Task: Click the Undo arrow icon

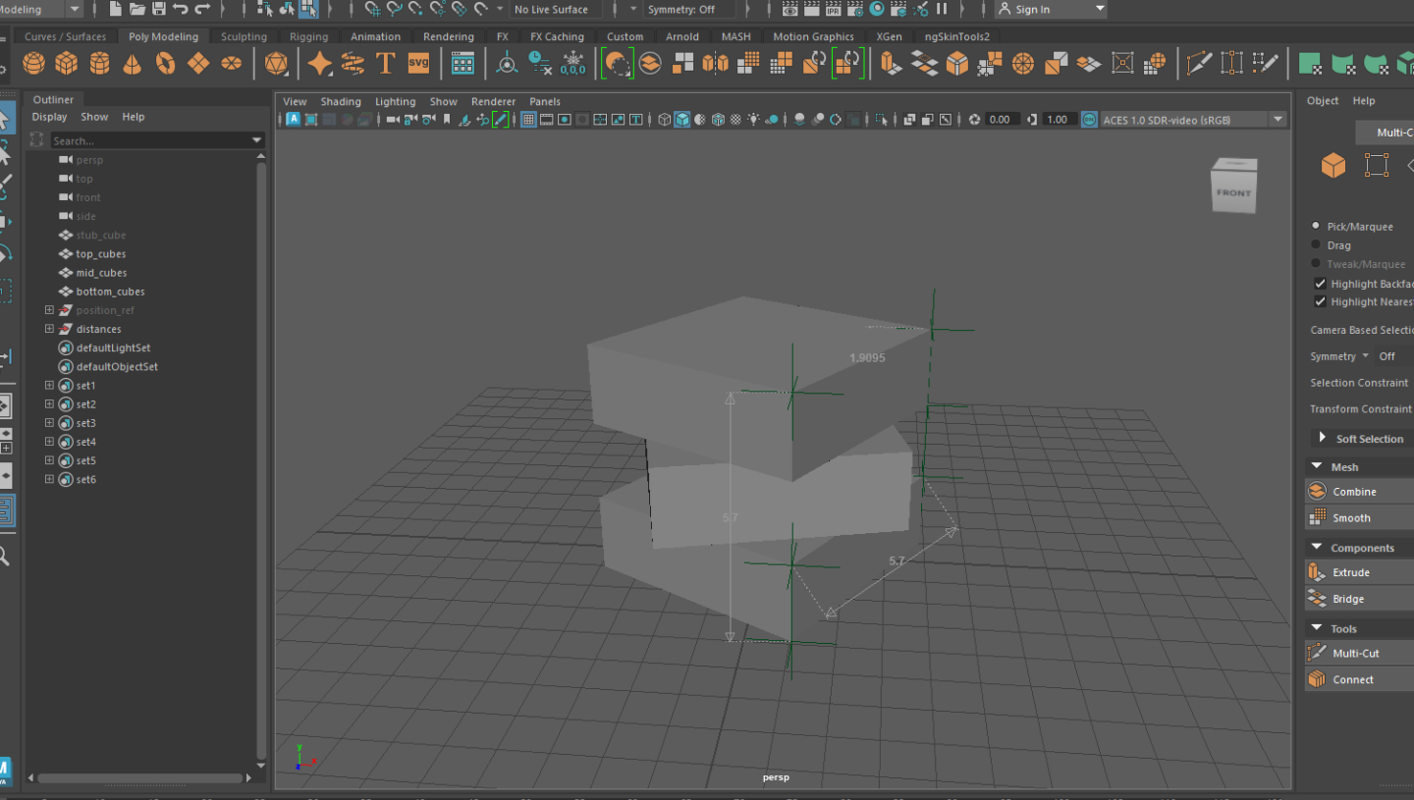Action: click(181, 9)
